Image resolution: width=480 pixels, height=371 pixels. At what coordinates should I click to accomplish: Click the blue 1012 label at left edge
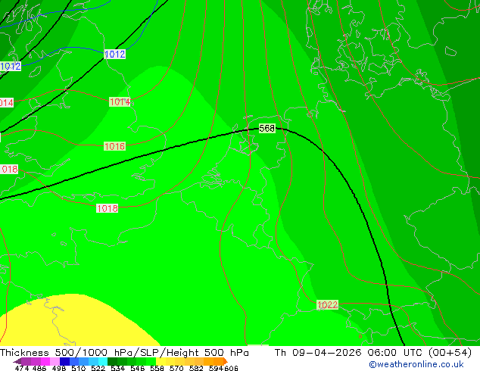coord(11,66)
